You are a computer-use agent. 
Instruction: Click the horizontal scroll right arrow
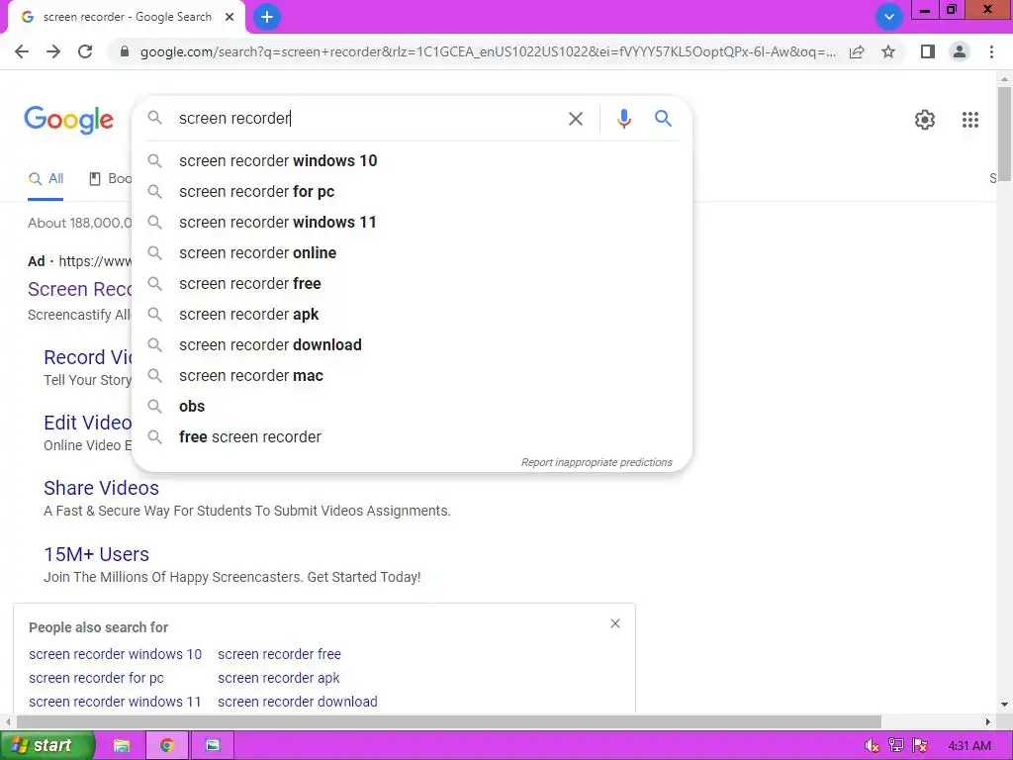988,721
